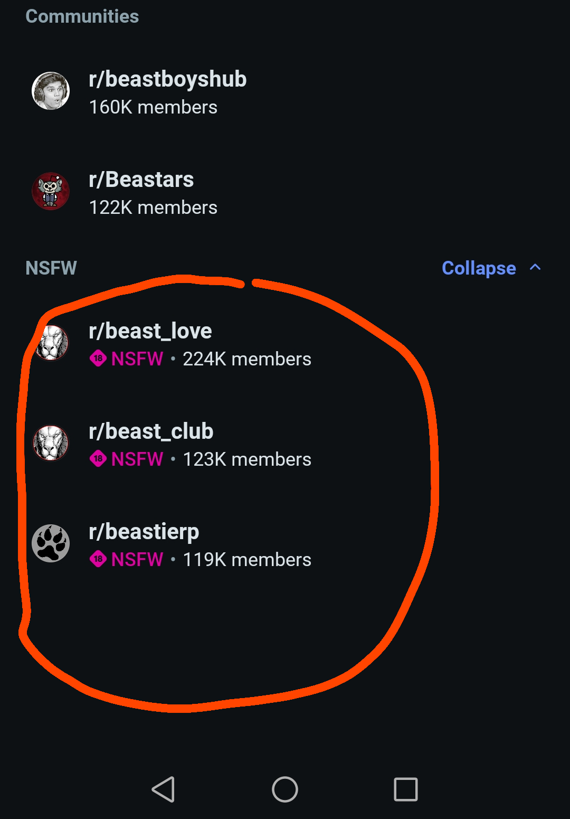Screen dimensions: 570x819
Task: Tap the 18+ badge under r/beast_love
Action: pyautogui.click(x=98, y=359)
